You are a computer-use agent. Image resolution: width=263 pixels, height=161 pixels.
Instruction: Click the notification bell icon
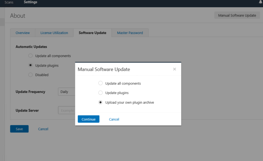[x=260, y=2]
